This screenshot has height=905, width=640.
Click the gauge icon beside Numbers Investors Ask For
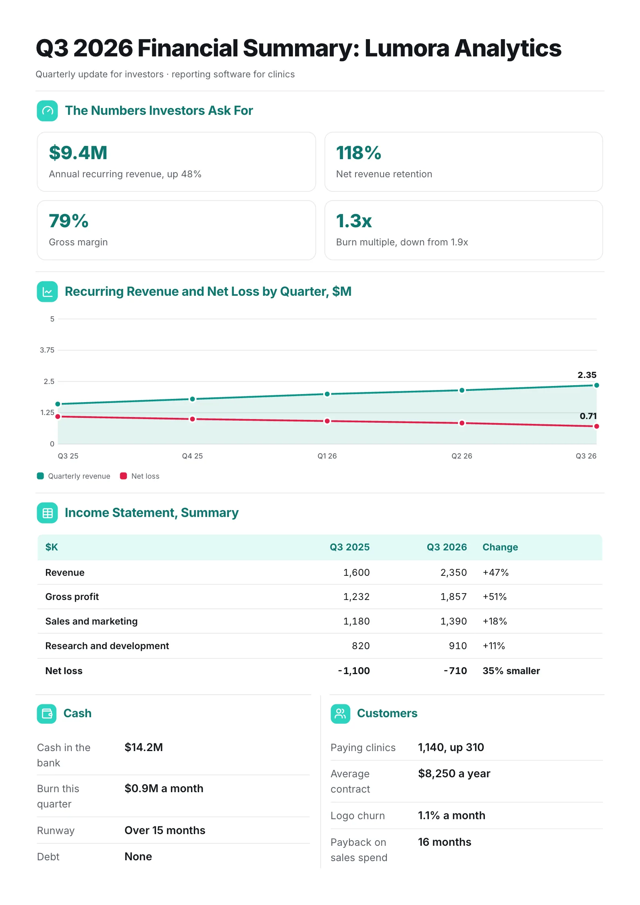point(47,111)
